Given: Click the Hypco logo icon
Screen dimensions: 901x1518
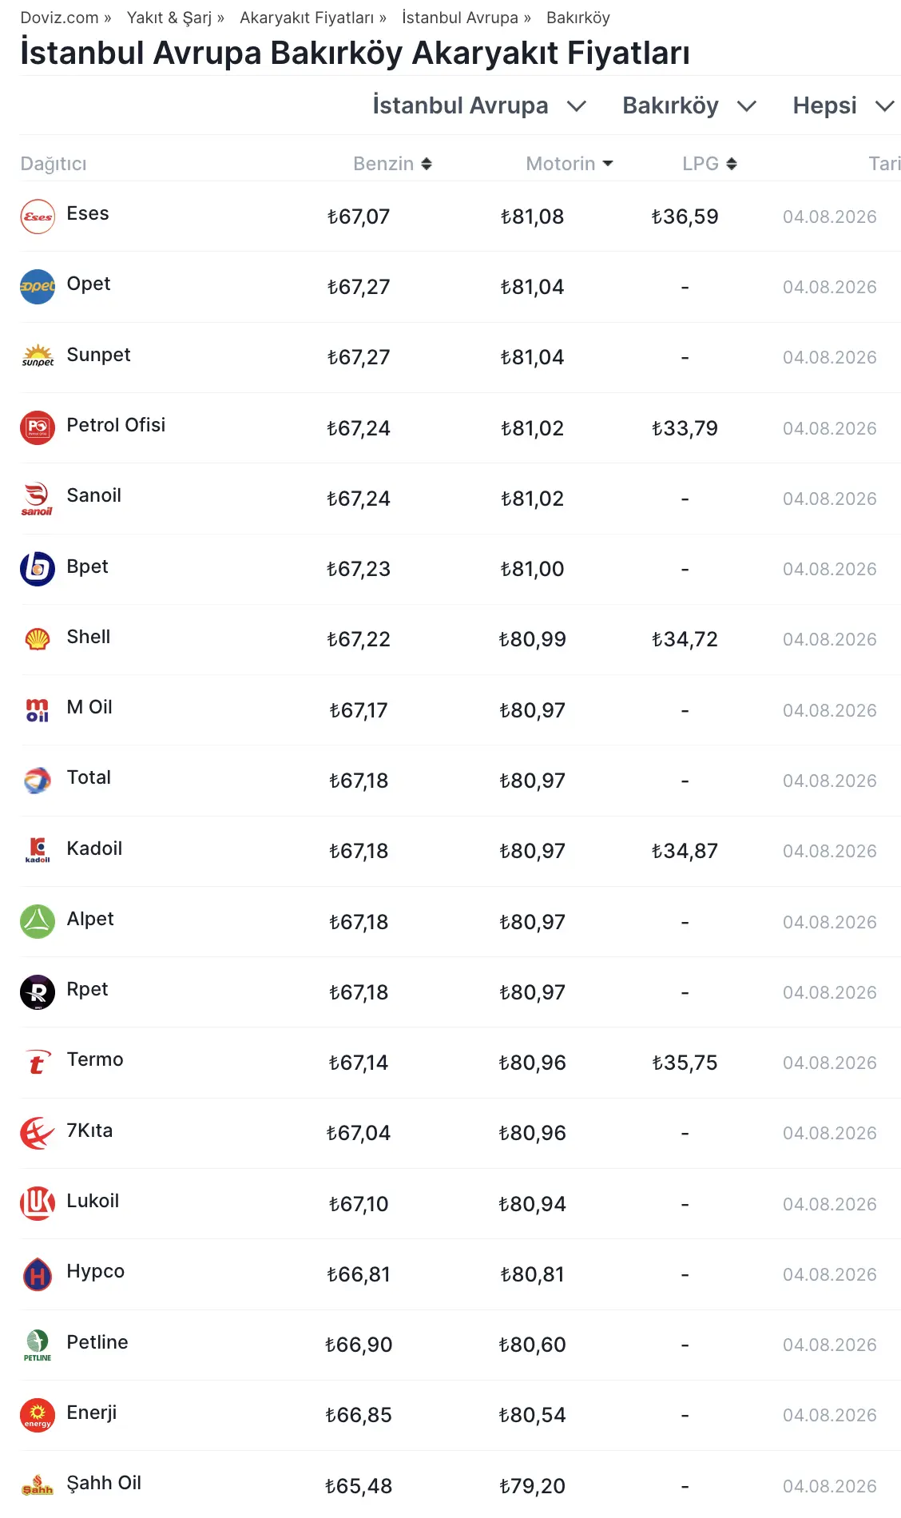Looking at the screenshot, I should coord(38,1274).
